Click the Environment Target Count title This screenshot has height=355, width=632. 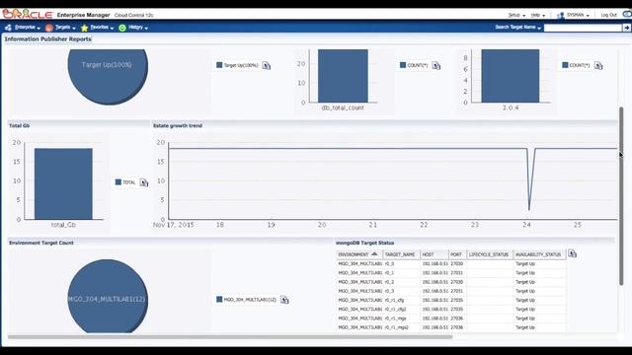(x=41, y=243)
